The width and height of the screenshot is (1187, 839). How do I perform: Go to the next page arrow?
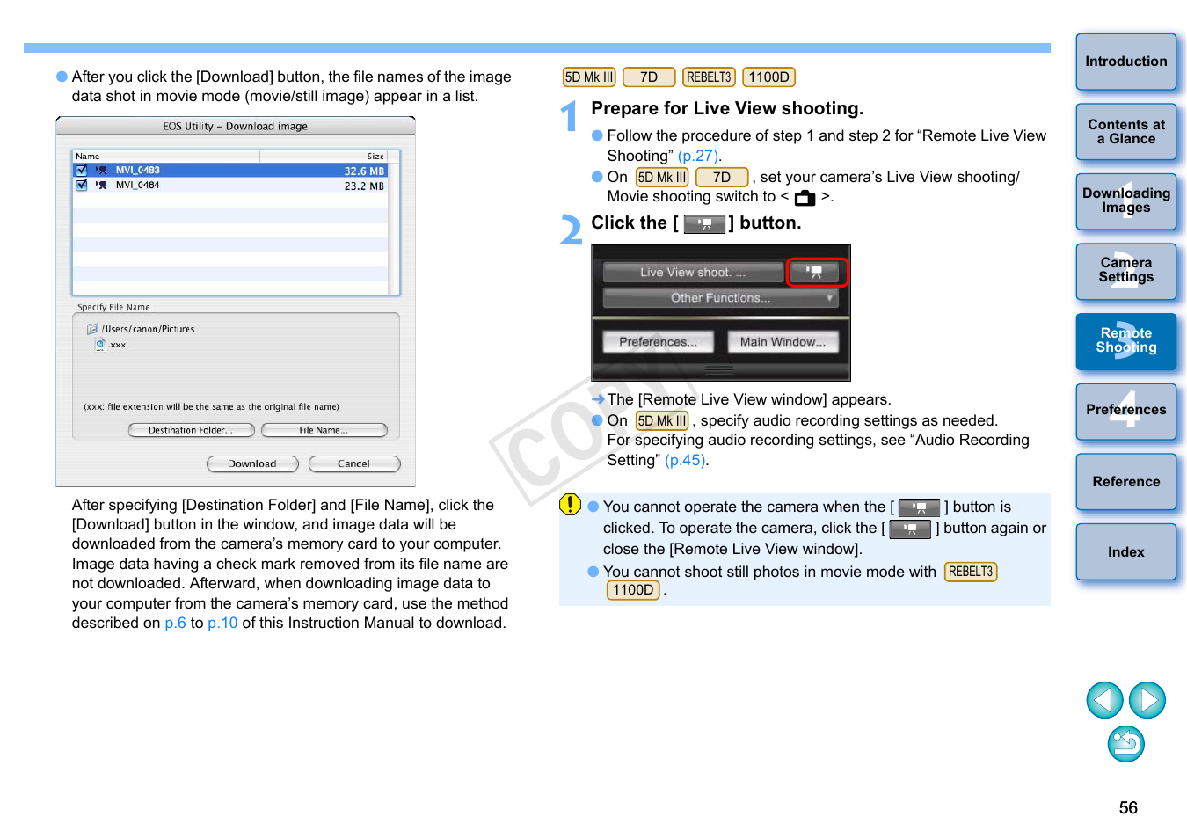coord(1147,700)
